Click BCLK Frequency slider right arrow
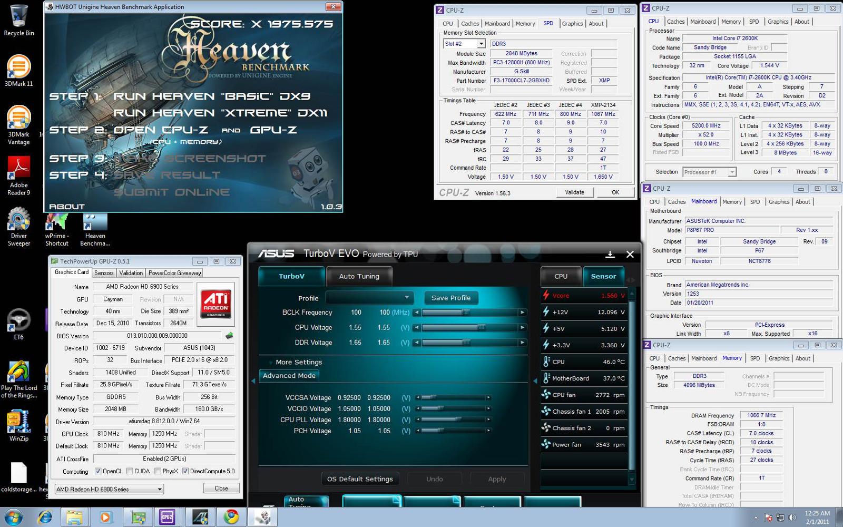Viewport: 843px width, 527px height. click(522, 313)
